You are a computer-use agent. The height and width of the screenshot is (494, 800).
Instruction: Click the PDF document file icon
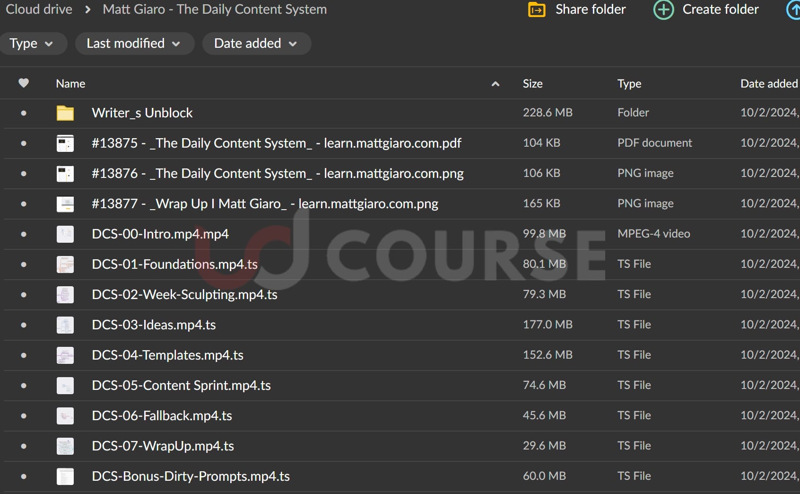point(65,143)
